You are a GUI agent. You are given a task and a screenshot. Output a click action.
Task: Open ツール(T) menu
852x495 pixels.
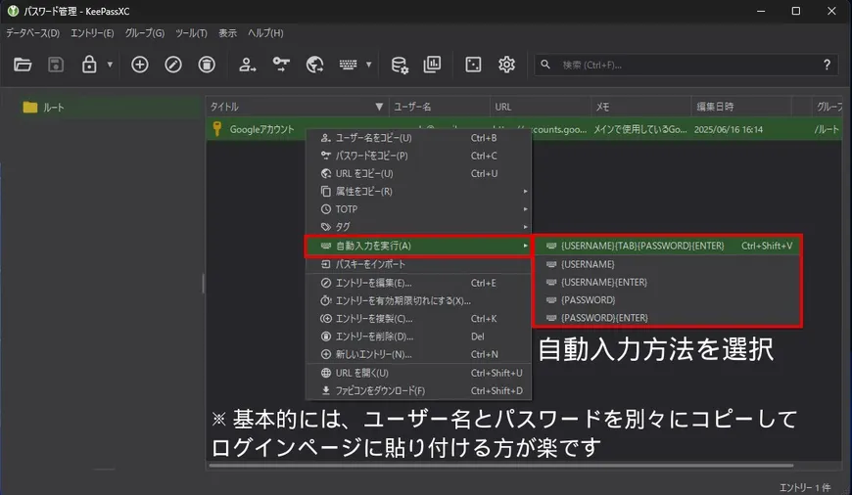[191, 33]
